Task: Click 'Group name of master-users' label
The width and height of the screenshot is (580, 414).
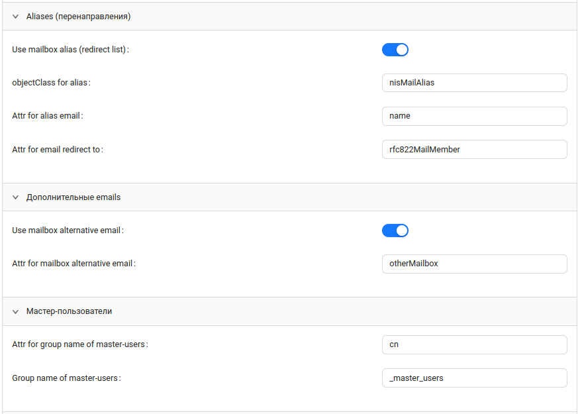Action: [x=66, y=378]
